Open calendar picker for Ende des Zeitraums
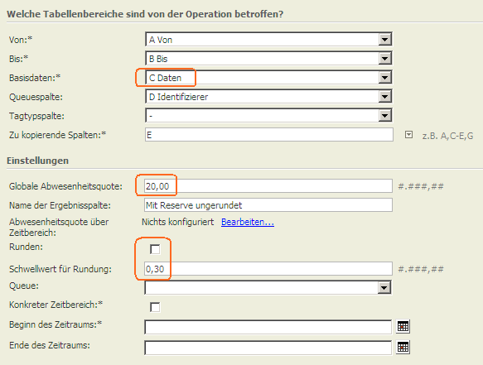The image size is (483, 365). click(403, 347)
